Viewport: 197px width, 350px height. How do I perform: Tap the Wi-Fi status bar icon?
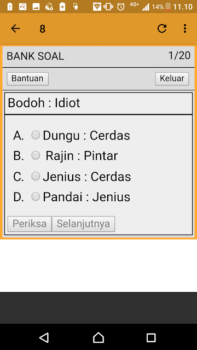pyautogui.click(x=97, y=7)
